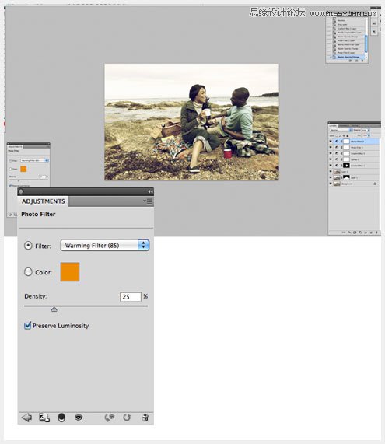385x444 pixels.
Task: Click the add layer style fx icon
Action: (349, 232)
